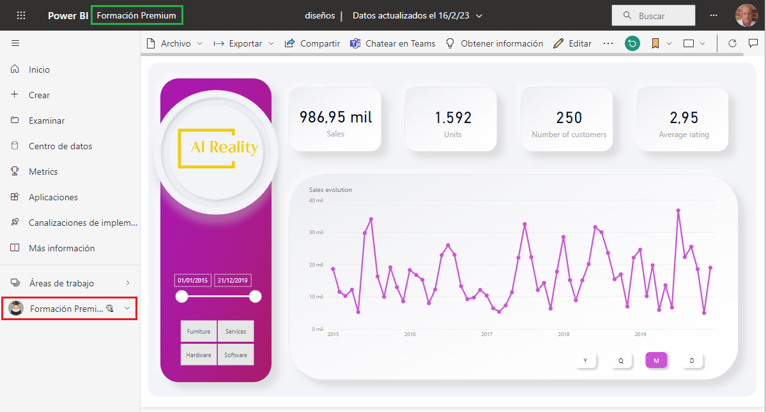Click the user profile picture
Viewport: 766px width, 412px height.
click(x=746, y=15)
